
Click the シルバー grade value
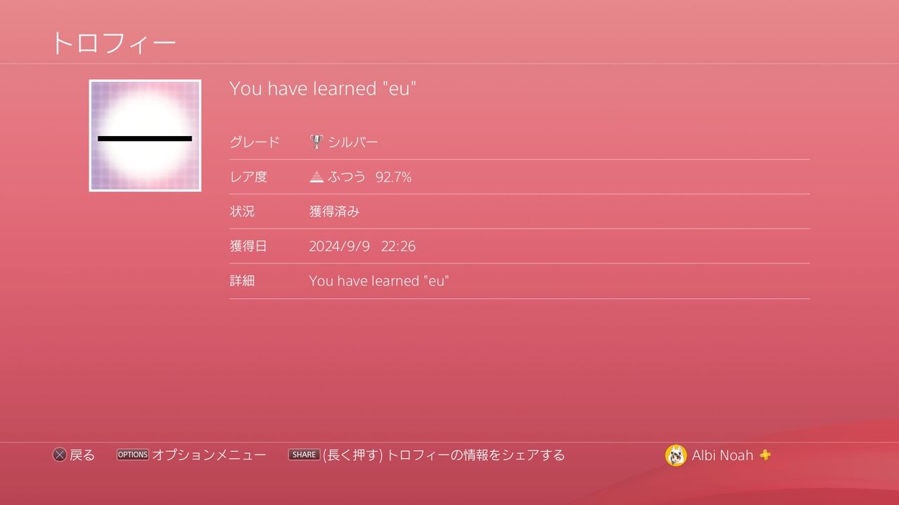(353, 142)
